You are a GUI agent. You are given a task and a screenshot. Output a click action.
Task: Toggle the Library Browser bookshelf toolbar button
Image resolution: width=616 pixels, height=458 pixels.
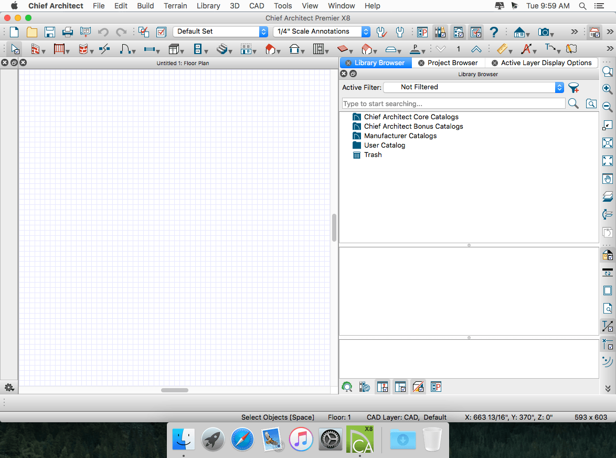[x=440, y=32]
